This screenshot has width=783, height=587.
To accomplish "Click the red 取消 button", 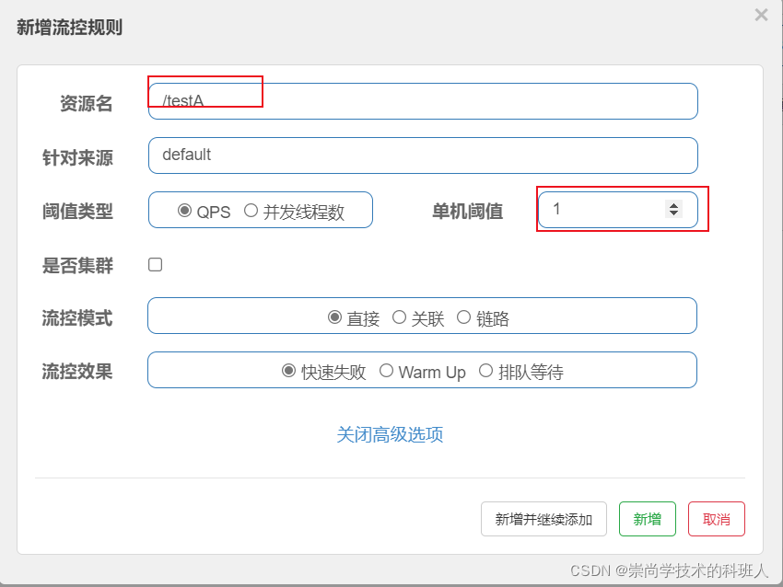I will point(717,519).
